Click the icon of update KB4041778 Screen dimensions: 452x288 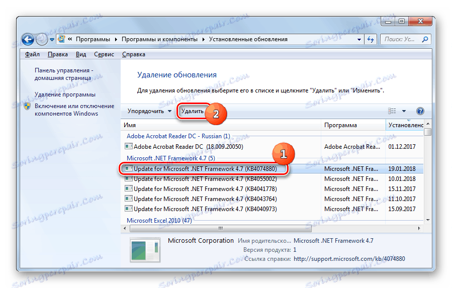129,188
